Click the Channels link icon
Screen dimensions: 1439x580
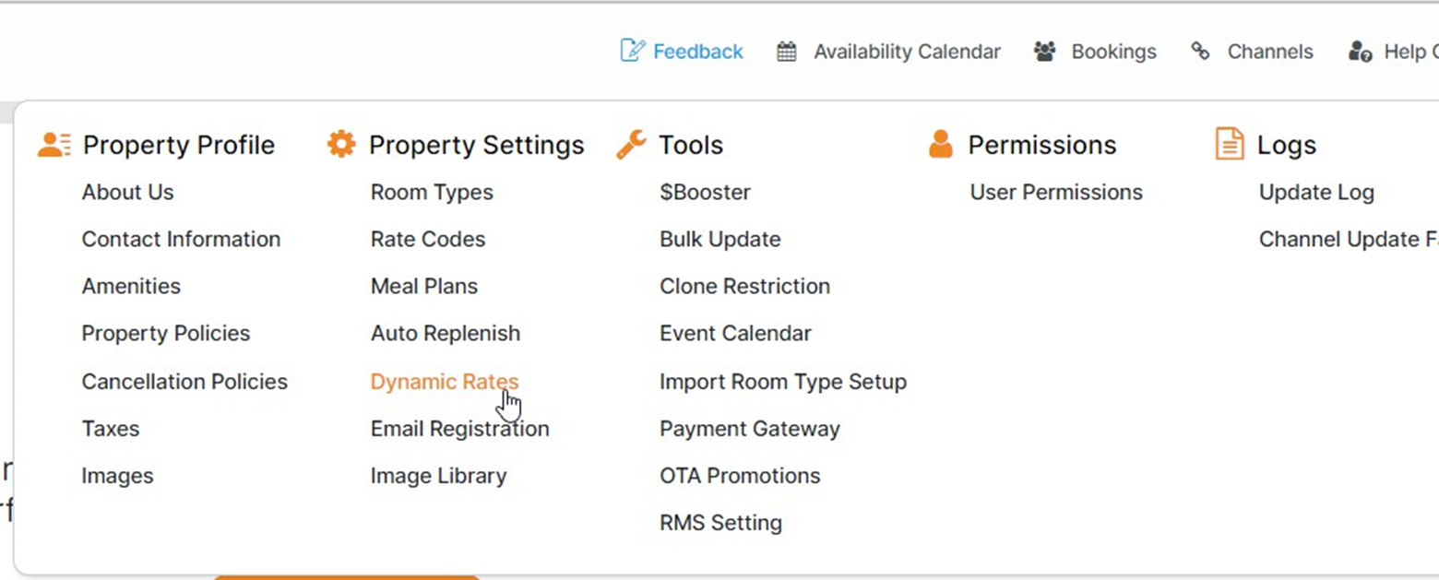[1200, 52]
